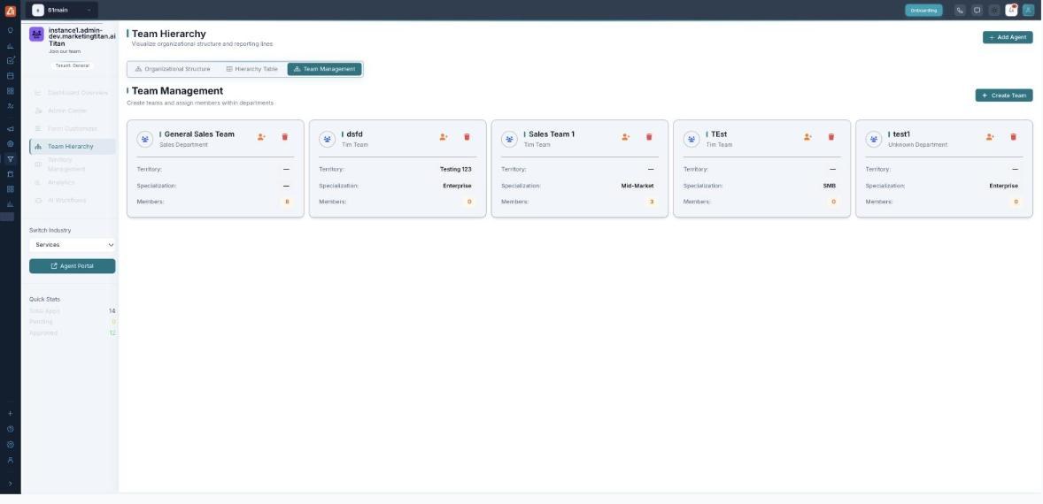Image resolution: width=1043 pixels, height=504 pixels.
Task: Open AI Workflows in the sidebar
Action: point(72,201)
